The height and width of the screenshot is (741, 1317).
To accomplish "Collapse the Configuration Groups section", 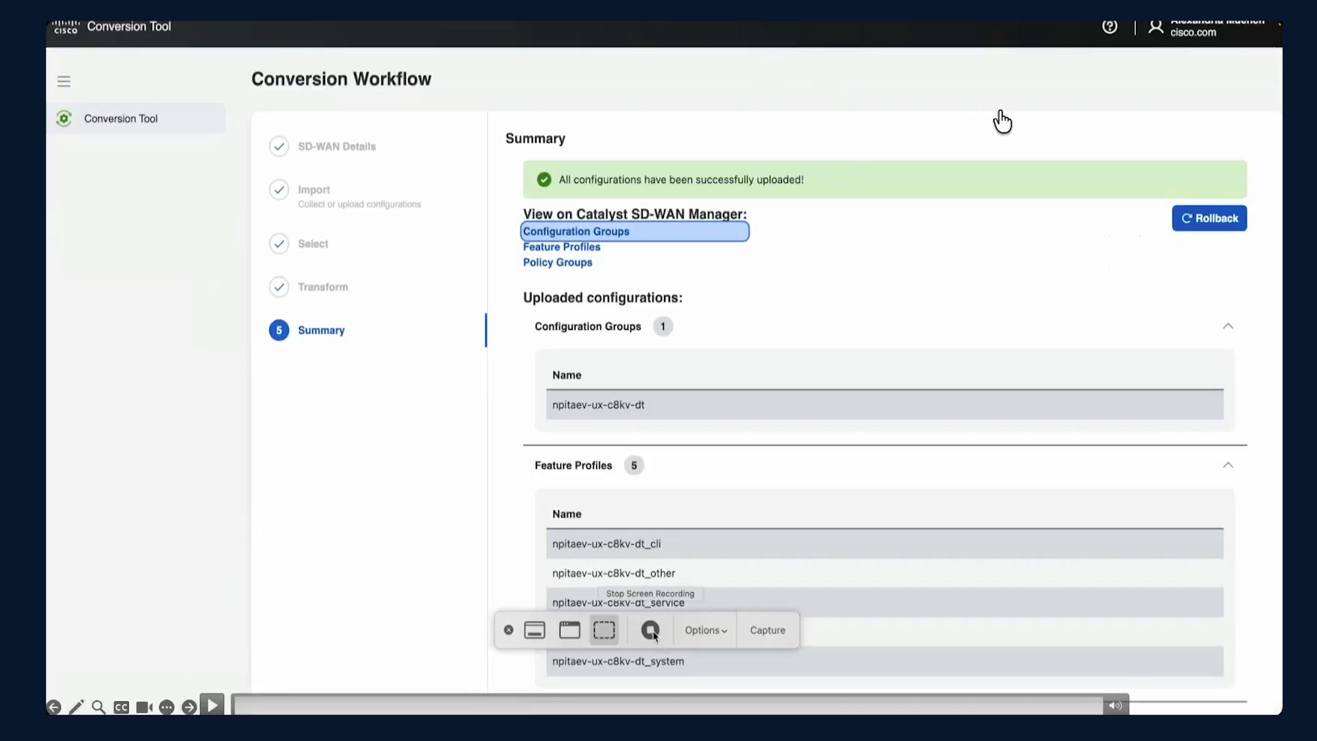I will (x=1228, y=327).
